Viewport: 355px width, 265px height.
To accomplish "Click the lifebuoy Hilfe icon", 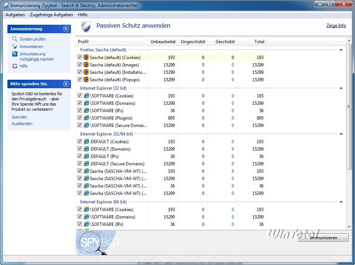I will pos(15,66).
